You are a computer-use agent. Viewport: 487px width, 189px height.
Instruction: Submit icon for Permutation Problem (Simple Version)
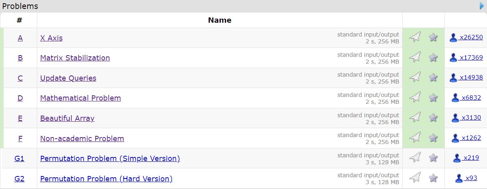point(415,158)
